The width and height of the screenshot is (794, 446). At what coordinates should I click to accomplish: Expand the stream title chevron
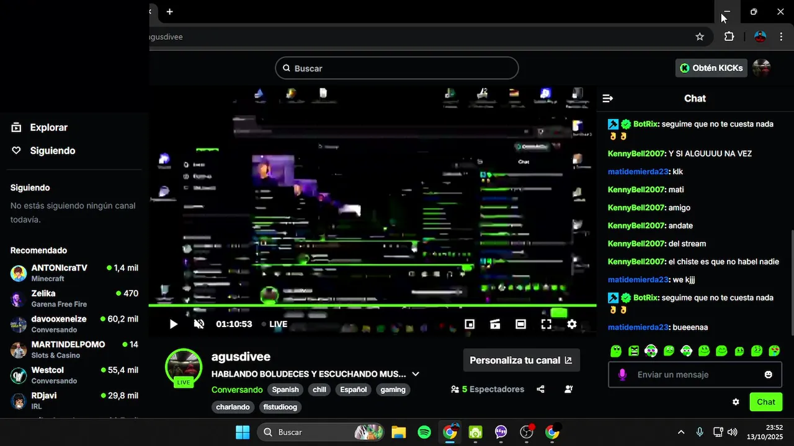point(416,374)
